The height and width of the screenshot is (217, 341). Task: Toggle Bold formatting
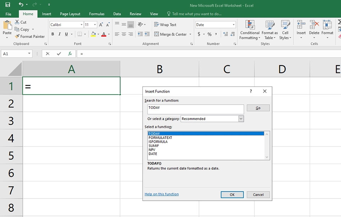53,34
